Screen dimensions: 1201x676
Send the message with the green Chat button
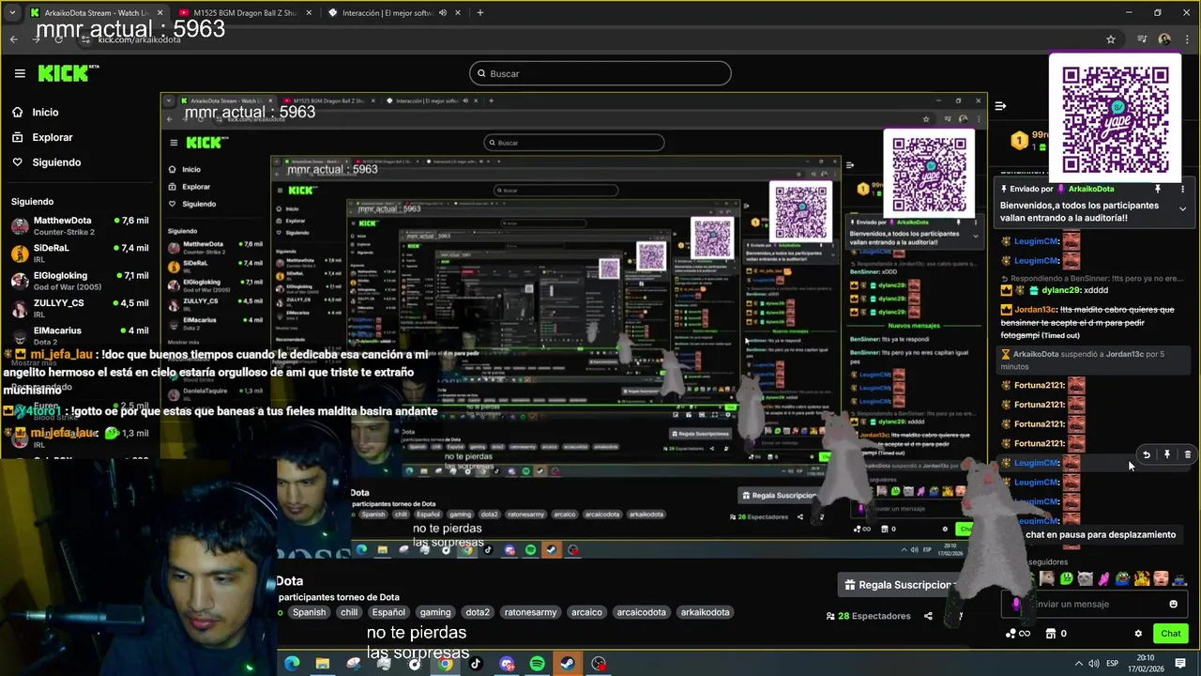[1170, 634]
